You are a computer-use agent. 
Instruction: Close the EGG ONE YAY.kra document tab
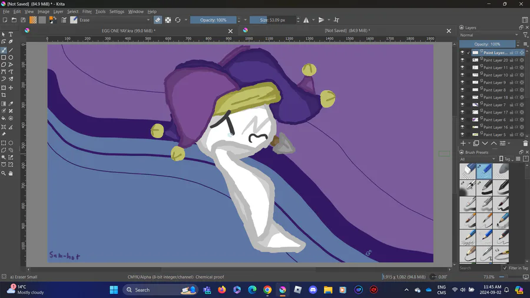tap(230, 31)
